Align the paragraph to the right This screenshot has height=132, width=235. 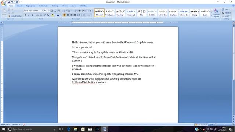(x=71, y=15)
